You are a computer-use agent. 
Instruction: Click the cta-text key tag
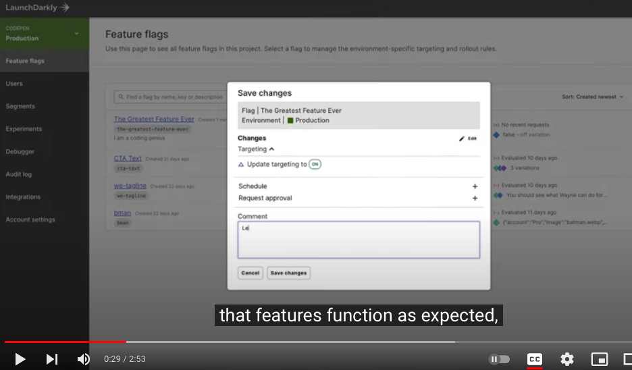(x=128, y=169)
